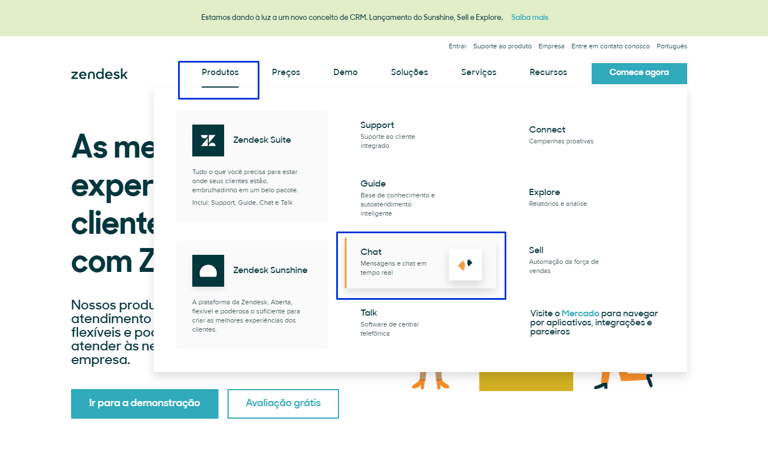Click 'Inclui: Support, Guide, Chat e Talk' text
This screenshot has width=768, height=471.
pyautogui.click(x=242, y=203)
